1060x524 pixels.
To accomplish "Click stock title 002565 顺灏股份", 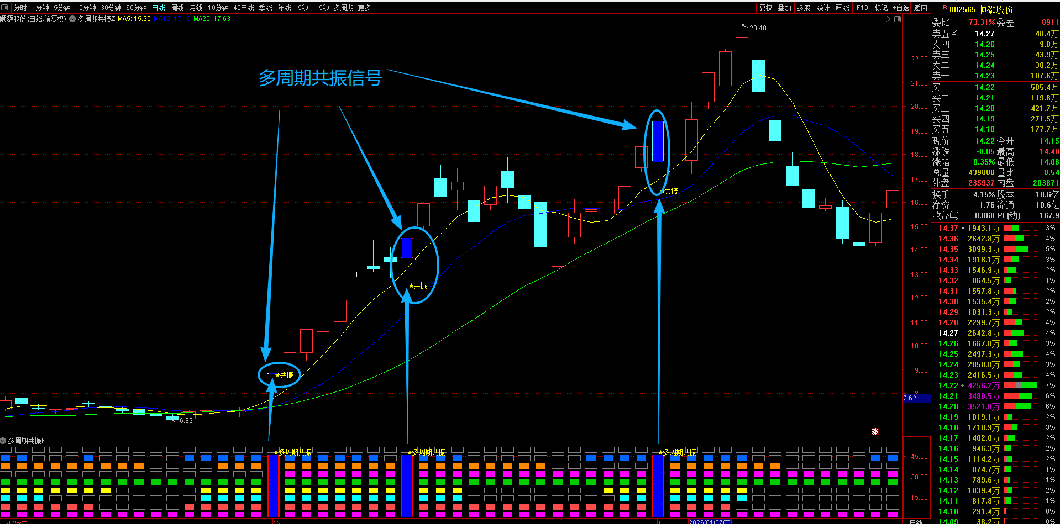I will click(x=982, y=9).
